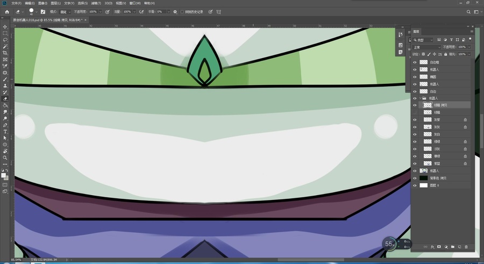Select the Lasso tool
Screen dimensions: 484x264
5,40
